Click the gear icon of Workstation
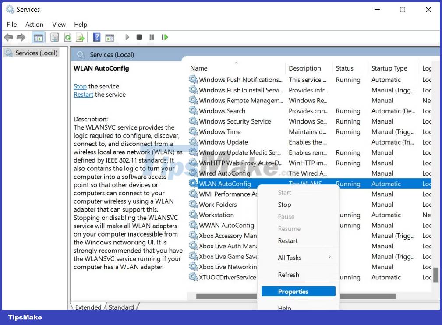The image size is (442, 325). 193,215
